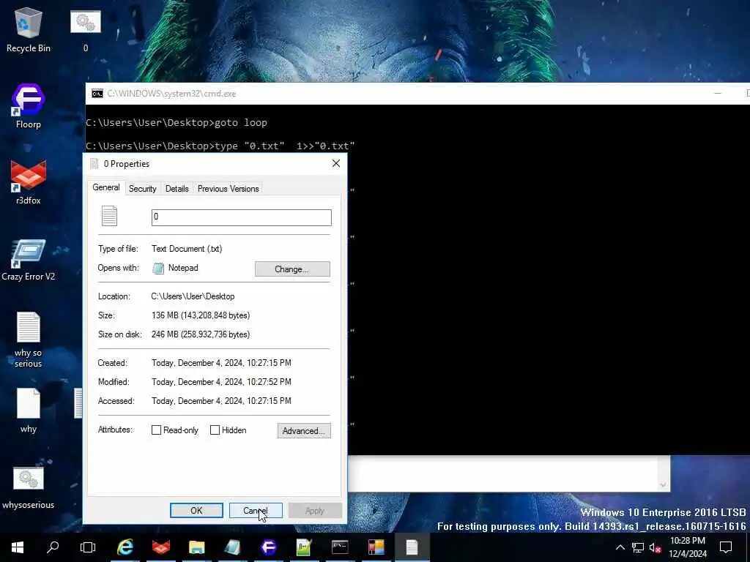Open the Action Center notifications icon

726,547
